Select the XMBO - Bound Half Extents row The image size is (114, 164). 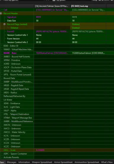click(x=17, y=57)
